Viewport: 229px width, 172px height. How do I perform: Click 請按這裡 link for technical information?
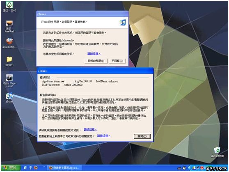[90, 129]
